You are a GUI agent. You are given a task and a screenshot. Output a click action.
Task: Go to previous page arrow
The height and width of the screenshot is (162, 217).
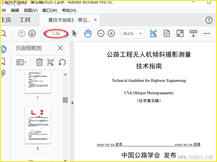coord(22,33)
